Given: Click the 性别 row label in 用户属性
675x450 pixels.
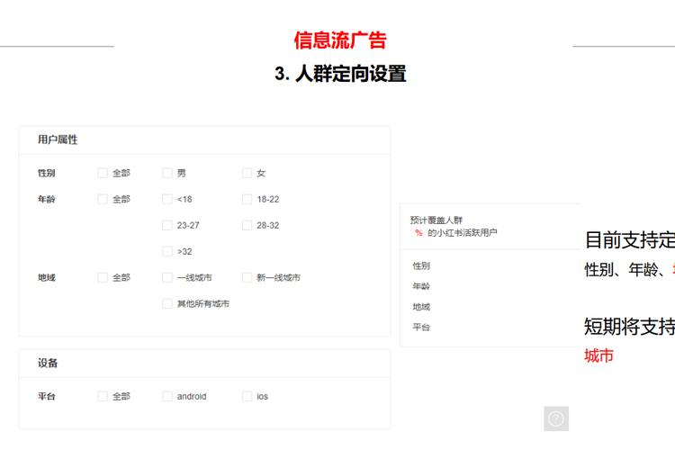Looking at the screenshot, I should point(47,173).
